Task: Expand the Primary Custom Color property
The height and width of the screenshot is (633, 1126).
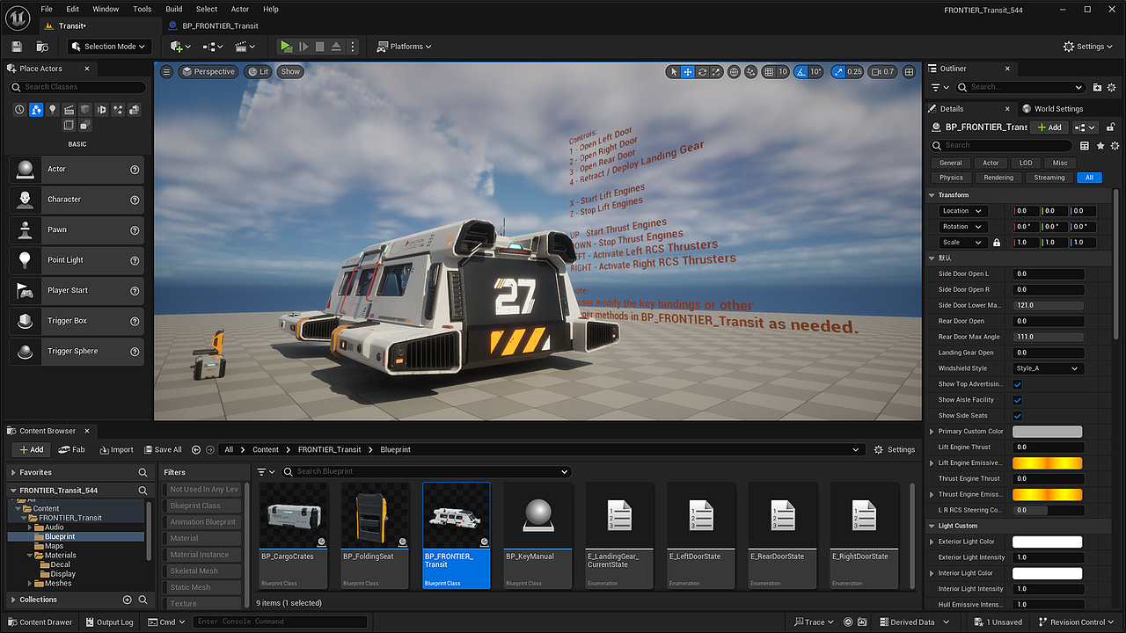Action: pos(932,432)
